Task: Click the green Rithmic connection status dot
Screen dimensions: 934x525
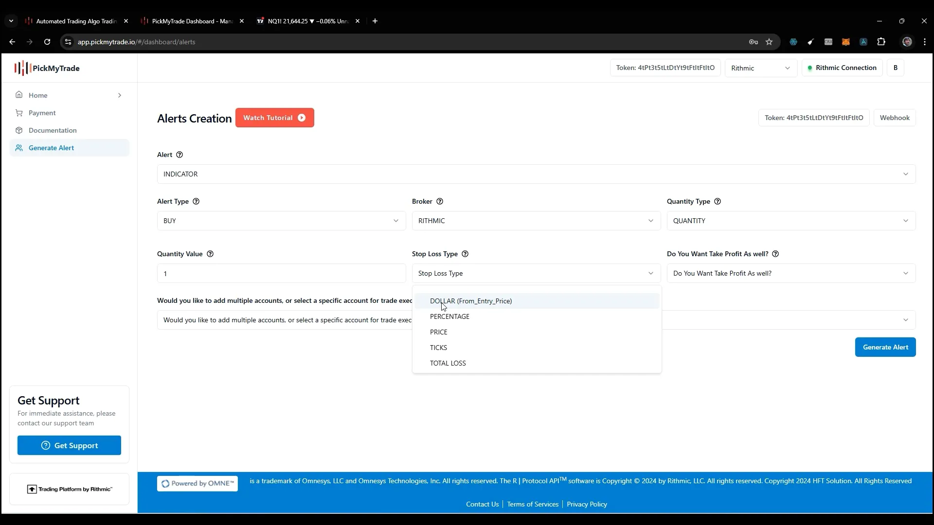Action: point(810,68)
